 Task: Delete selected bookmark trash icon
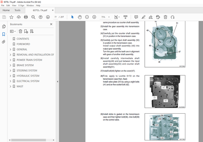click(x=20, y=31)
